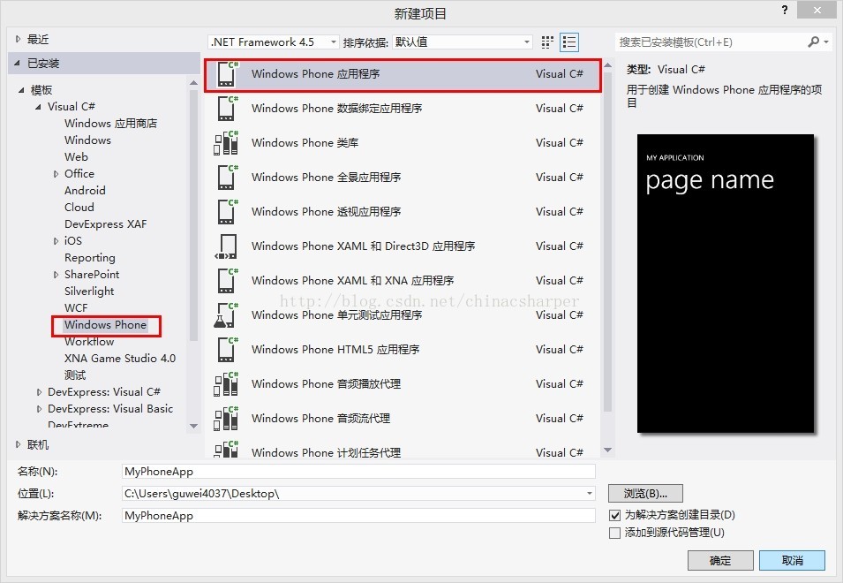Collapse the 模板 tree node
Screen dimensions: 843x583
pos(21,90)
